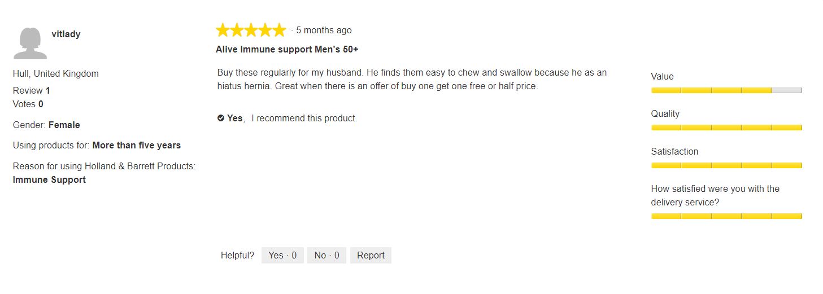Click the five-star rating icons
This screenshot has width=823, height=294.
point(251,30)
